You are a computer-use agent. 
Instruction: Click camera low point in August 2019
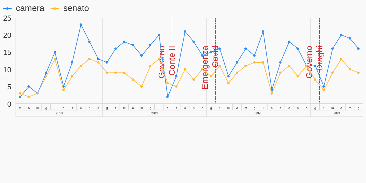[x=167, y=97]
